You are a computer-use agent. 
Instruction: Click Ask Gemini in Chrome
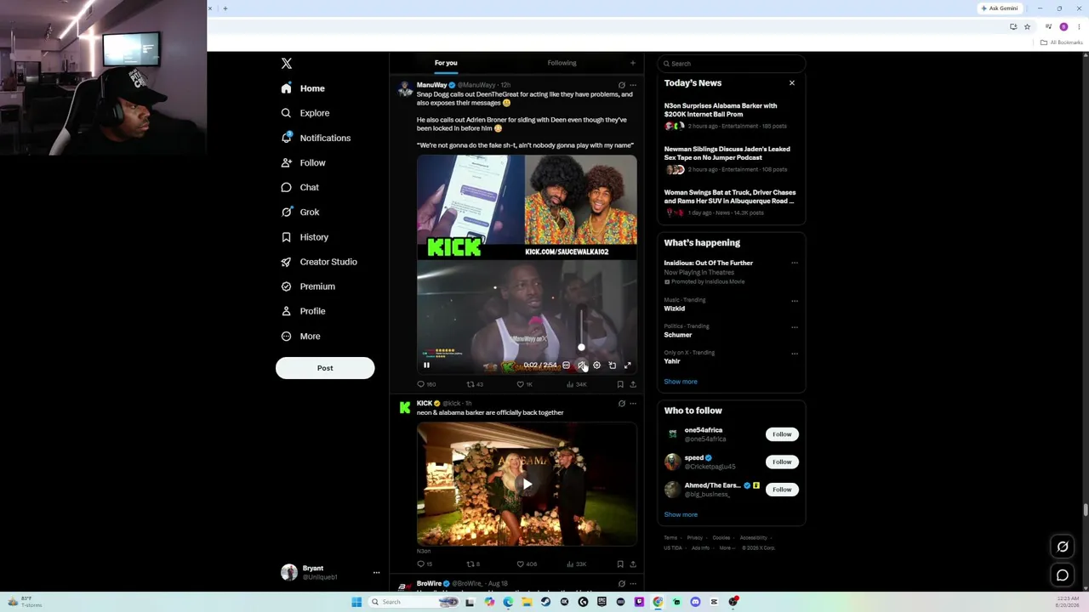1000,8
